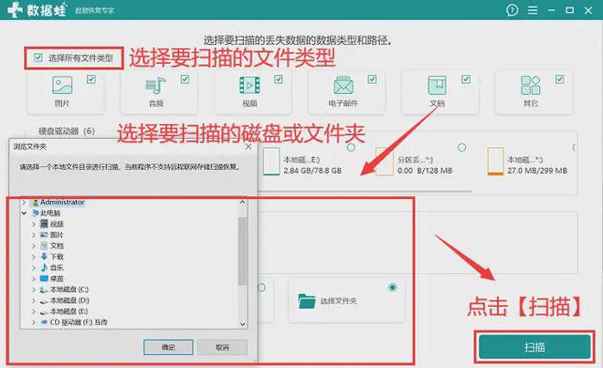
Task: Select 此电脑 in folder tree
Action: [x=50, y=213]
